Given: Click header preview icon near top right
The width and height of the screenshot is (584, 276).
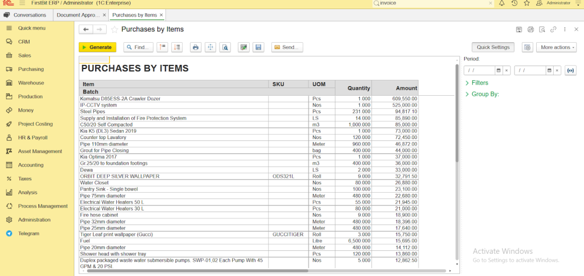Looking at the screenshot, I should tap(542, 30).
